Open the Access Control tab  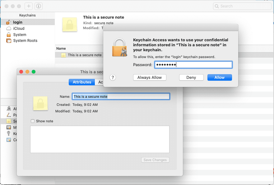[x=100, y=82]
